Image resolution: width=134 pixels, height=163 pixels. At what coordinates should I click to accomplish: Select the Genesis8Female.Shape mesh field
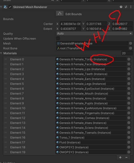pos(92,43)
